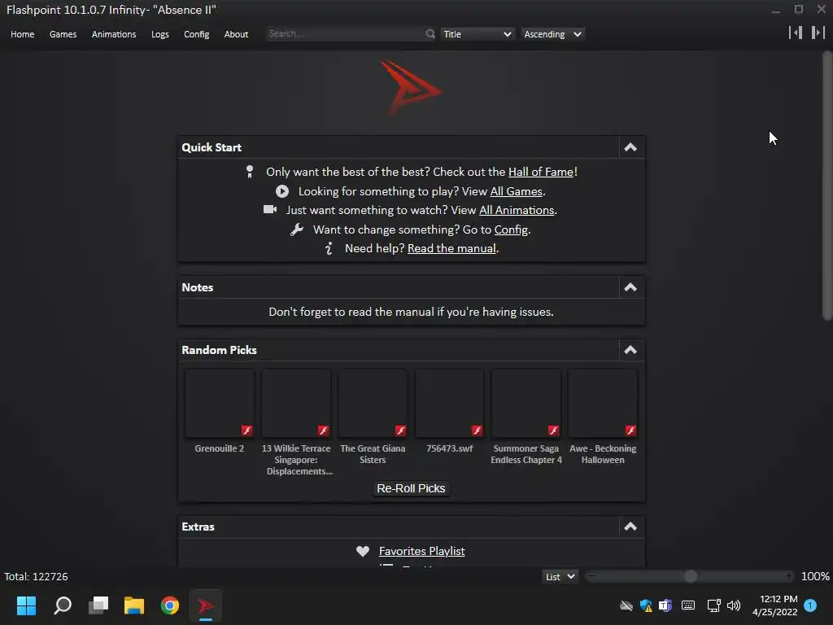Toggle the left sidebar icon
The width and height of the screenshot is (833, 625).
pos(796,33)
